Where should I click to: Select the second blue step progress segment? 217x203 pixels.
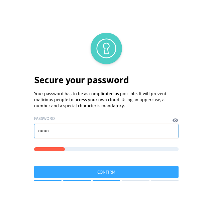pyautogui.click(x=77, y=181)
